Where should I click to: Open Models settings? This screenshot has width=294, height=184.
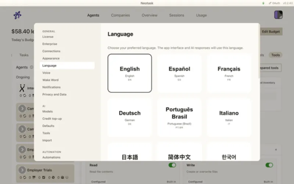pos(67,112)
